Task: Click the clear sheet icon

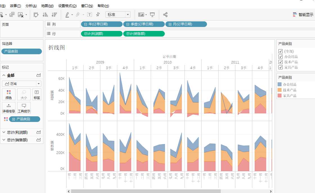Action: (x=21, y=15)
